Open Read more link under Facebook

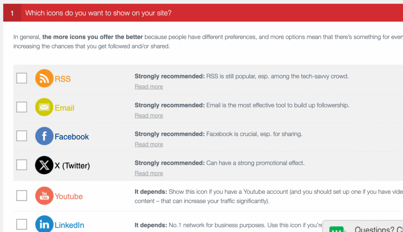(149, 144)
